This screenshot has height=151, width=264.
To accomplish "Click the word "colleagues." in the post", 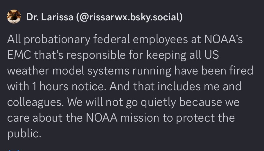I will click(35, 102).
